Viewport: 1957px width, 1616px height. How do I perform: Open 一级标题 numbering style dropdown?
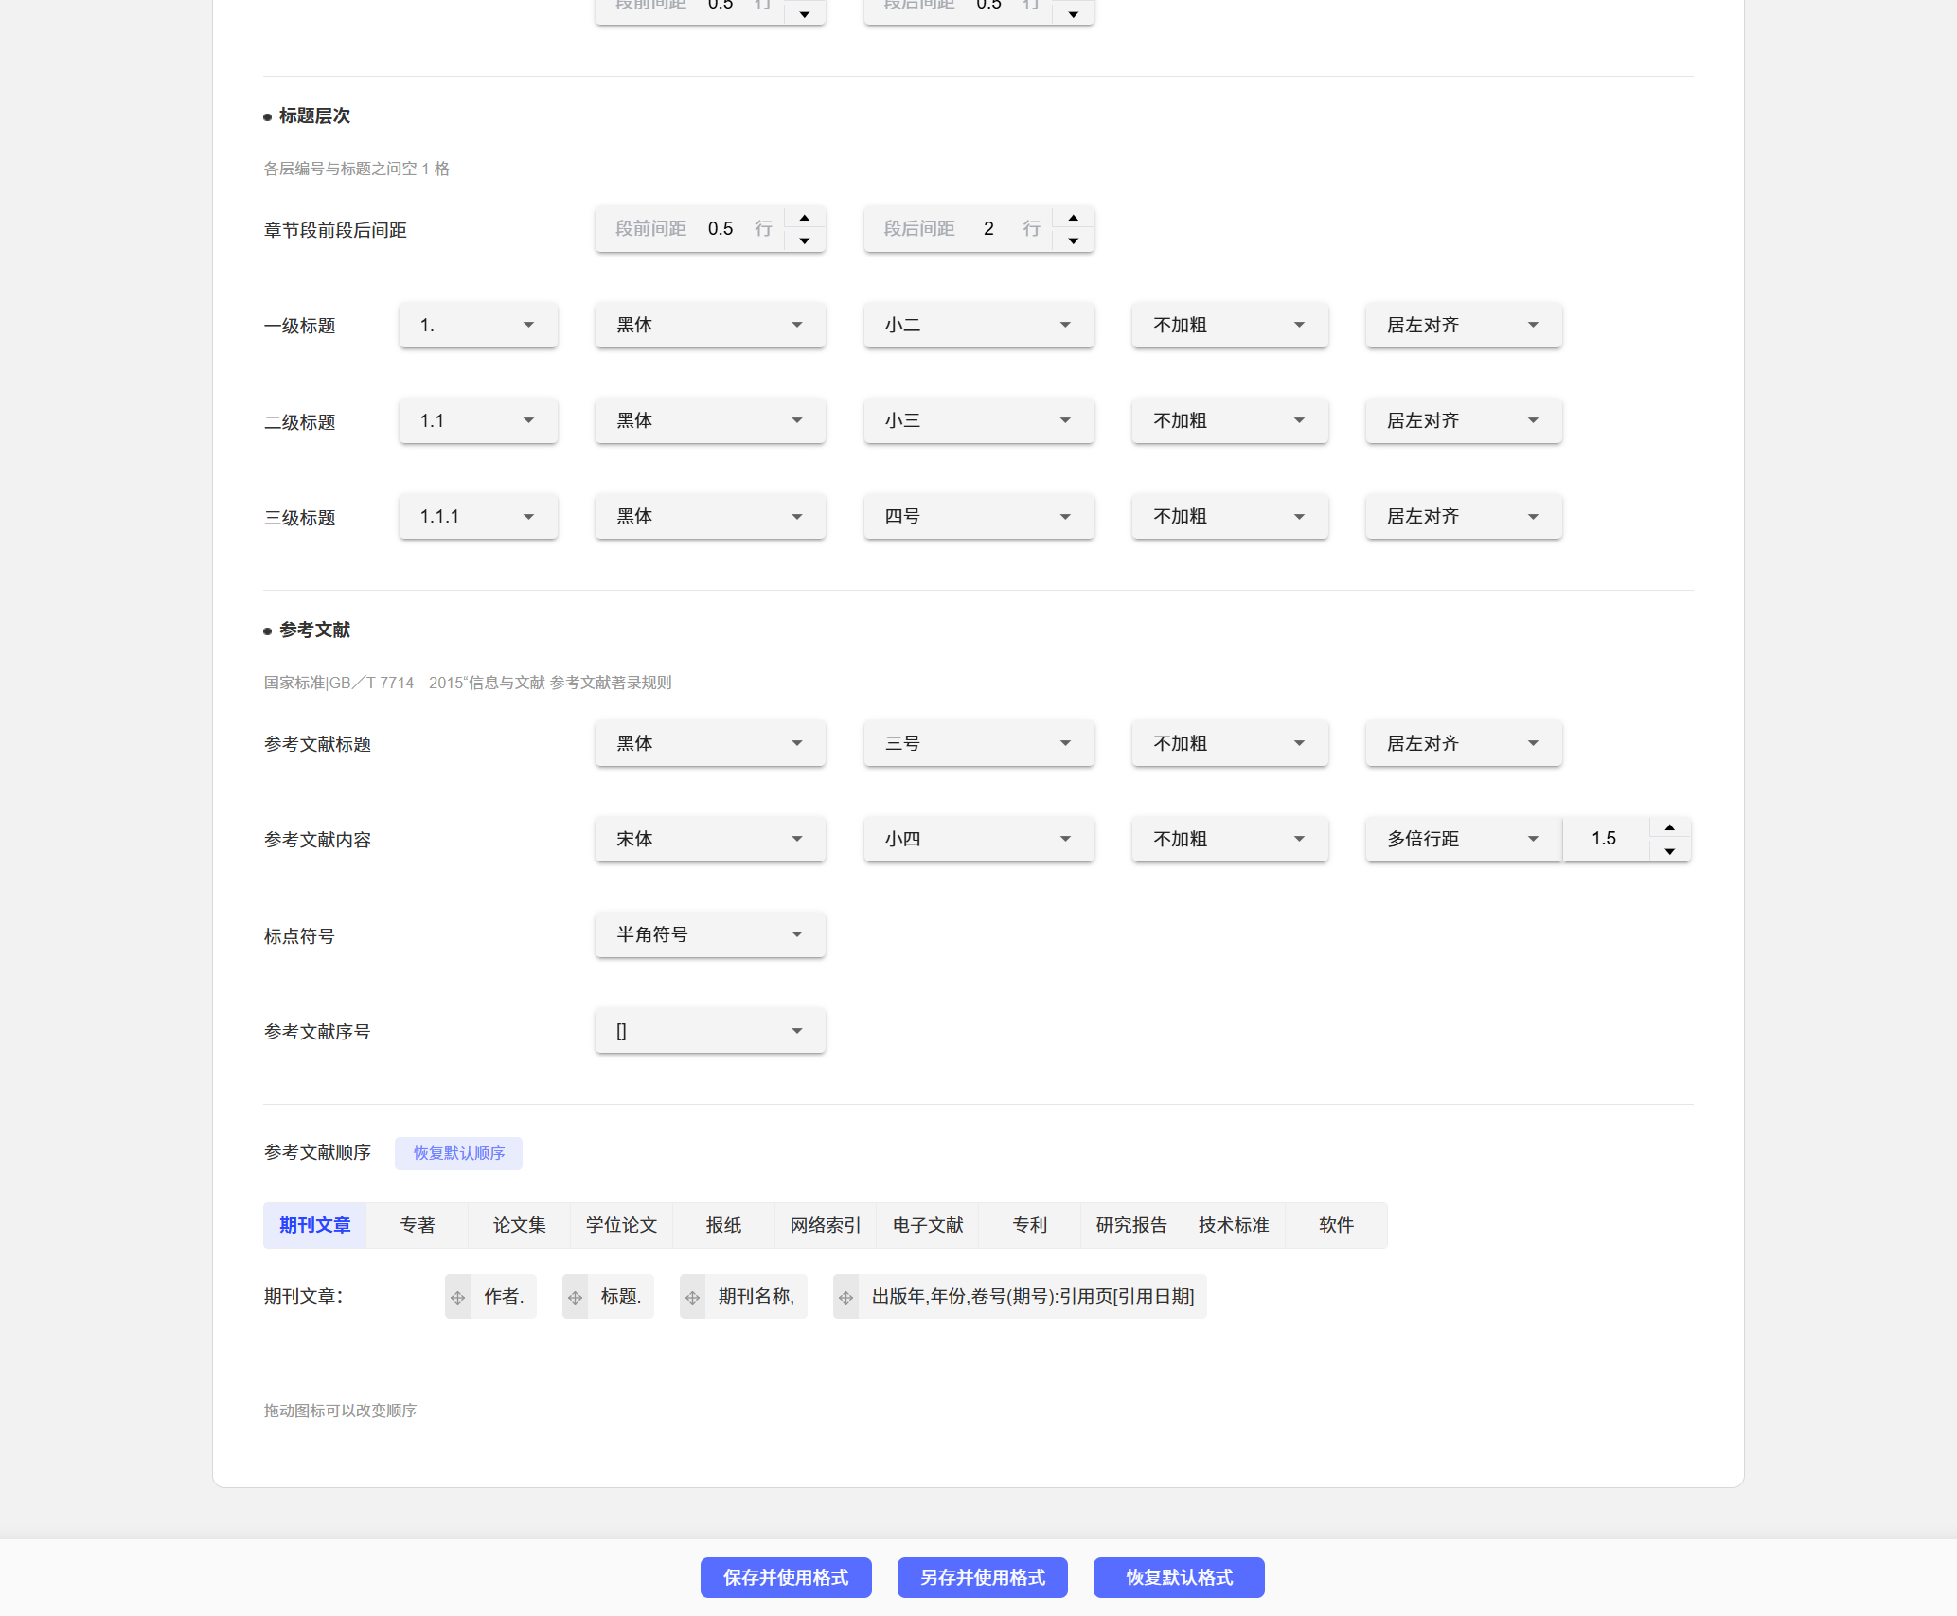click(x=478, y=326)
